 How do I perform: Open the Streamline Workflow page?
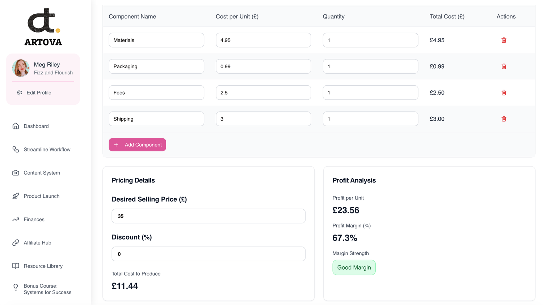point(47,150)
